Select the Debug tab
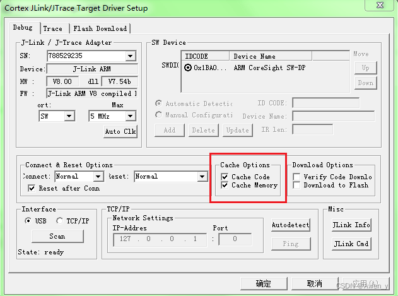The width and height of the screenshot is (398, 296). point(23,27)
